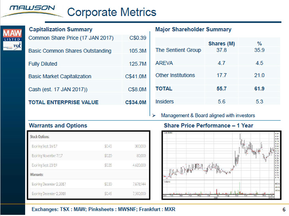Image resolution: width=289 pixels, height=216 pixels.
Task: Click the Corporate Metrics title
Action: tap(112, 12)
